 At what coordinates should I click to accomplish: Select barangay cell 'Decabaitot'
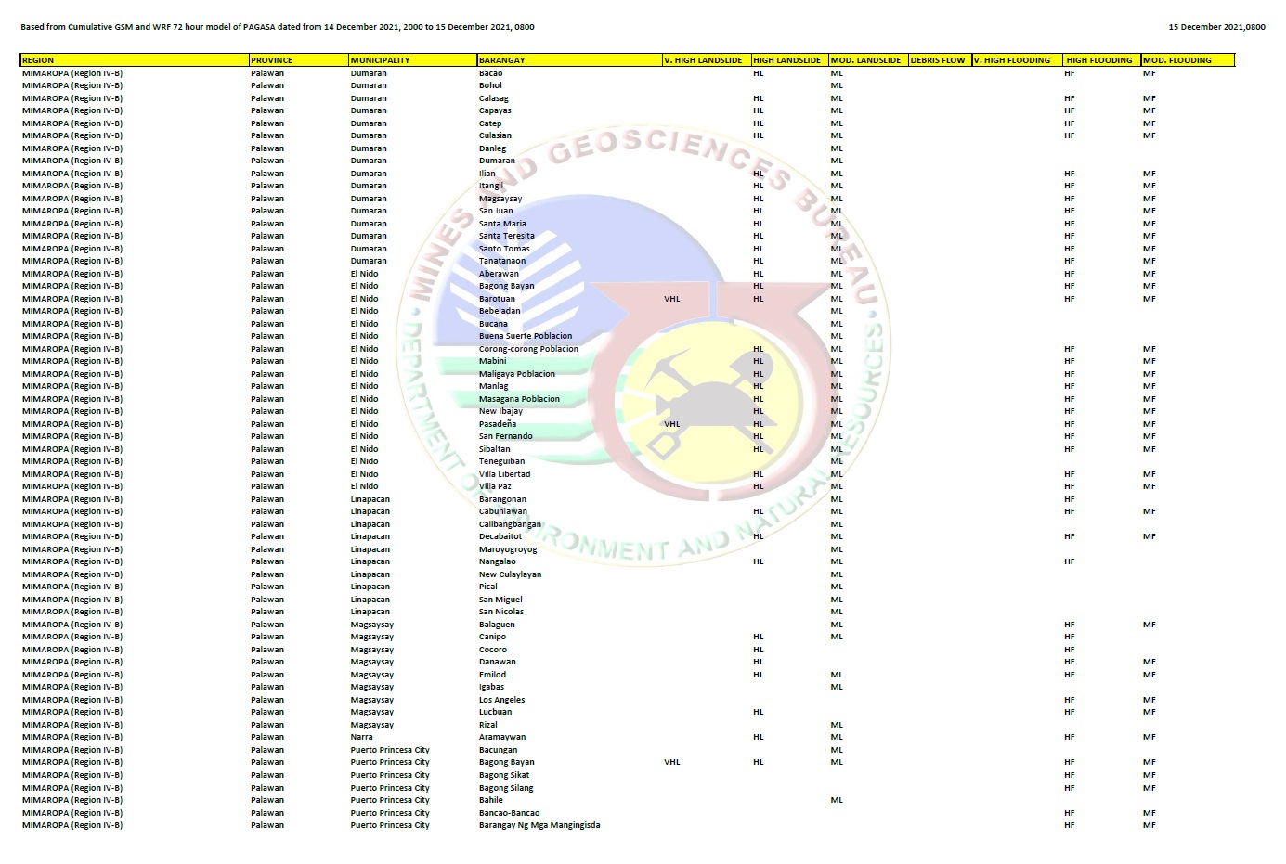tap(500, 536)
